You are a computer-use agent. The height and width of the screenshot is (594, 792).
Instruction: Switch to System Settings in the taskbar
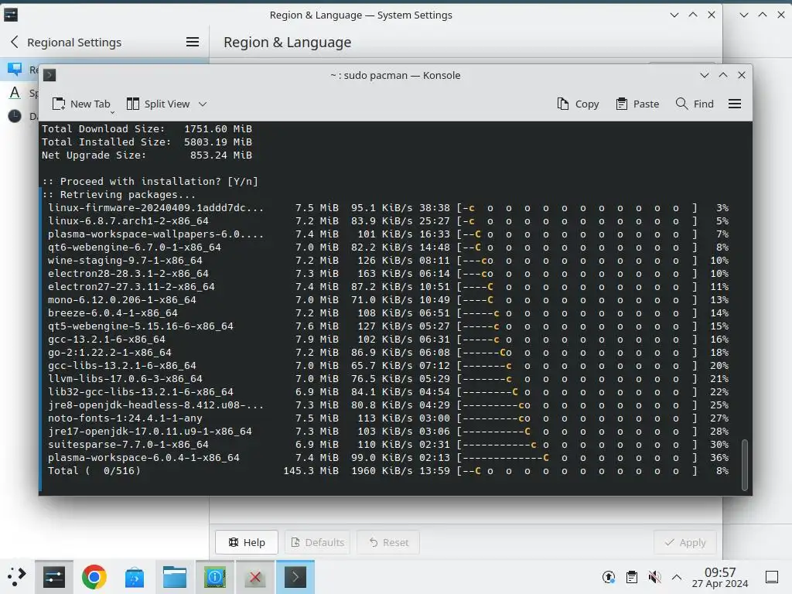pyautogui.click(x=54, y=577)
